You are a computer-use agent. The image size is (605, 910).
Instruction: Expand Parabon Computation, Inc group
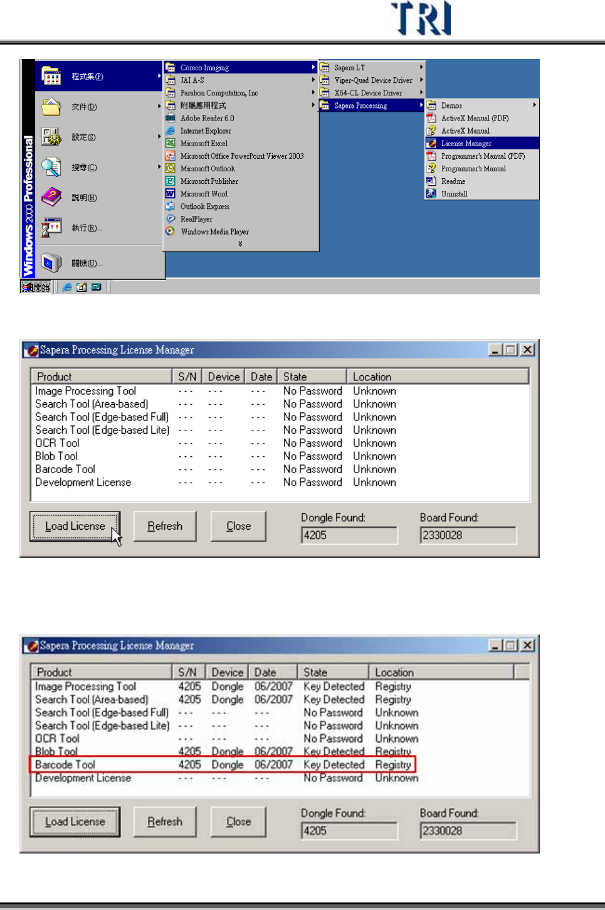(x=241, y=92)
